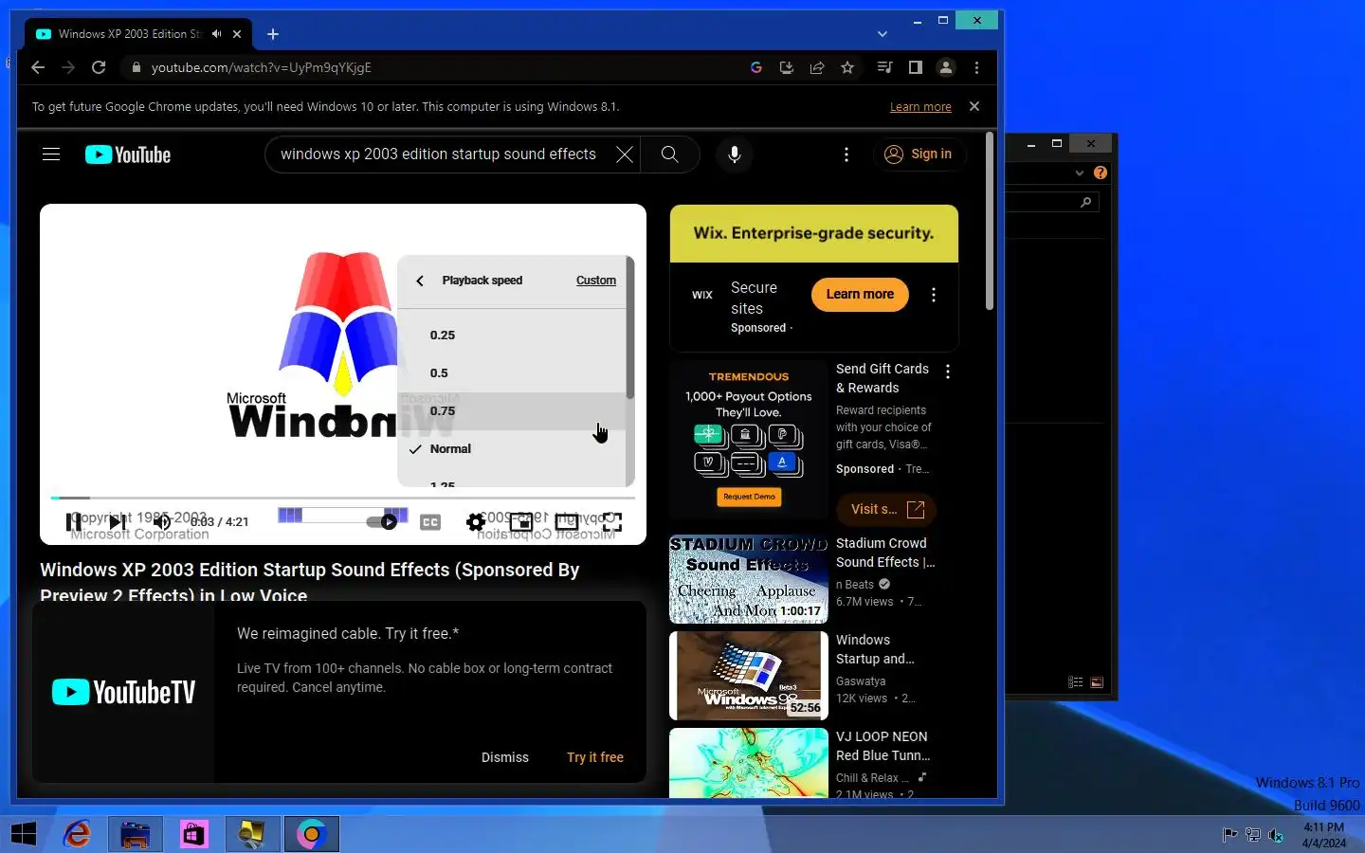Select Normal playback speed
This screenshot has width=1365, height=853.
coord(513,449)
